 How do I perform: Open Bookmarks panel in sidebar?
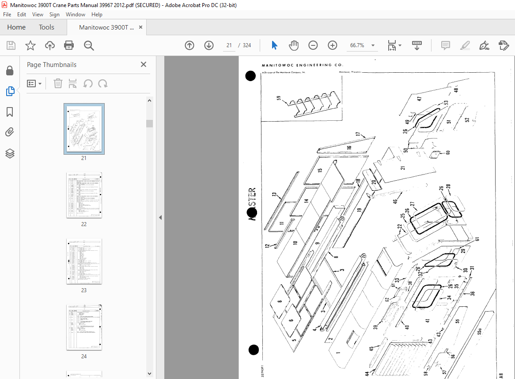(10, 112)
